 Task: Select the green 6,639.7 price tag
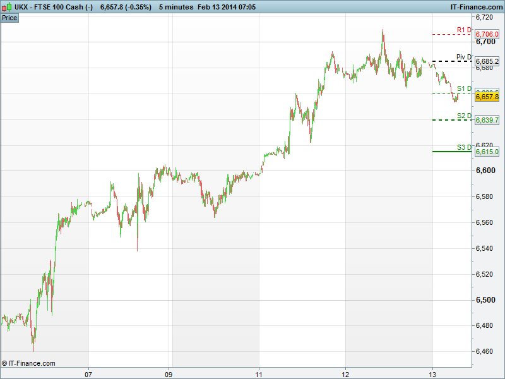pyautogui.click(x=487, y=120)
